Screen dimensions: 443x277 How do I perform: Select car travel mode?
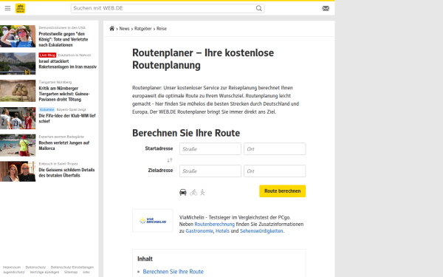(183, 193)
